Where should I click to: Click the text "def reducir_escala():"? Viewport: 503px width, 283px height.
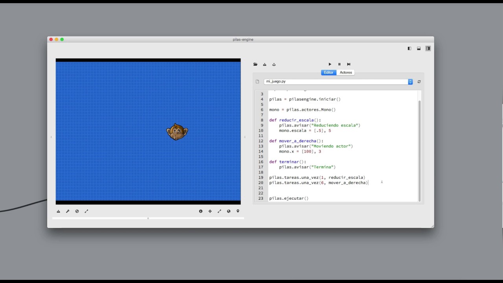click(295, 120)
